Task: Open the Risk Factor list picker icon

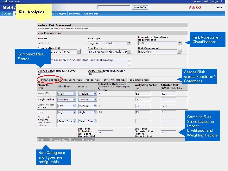Action: pos(129,51)
